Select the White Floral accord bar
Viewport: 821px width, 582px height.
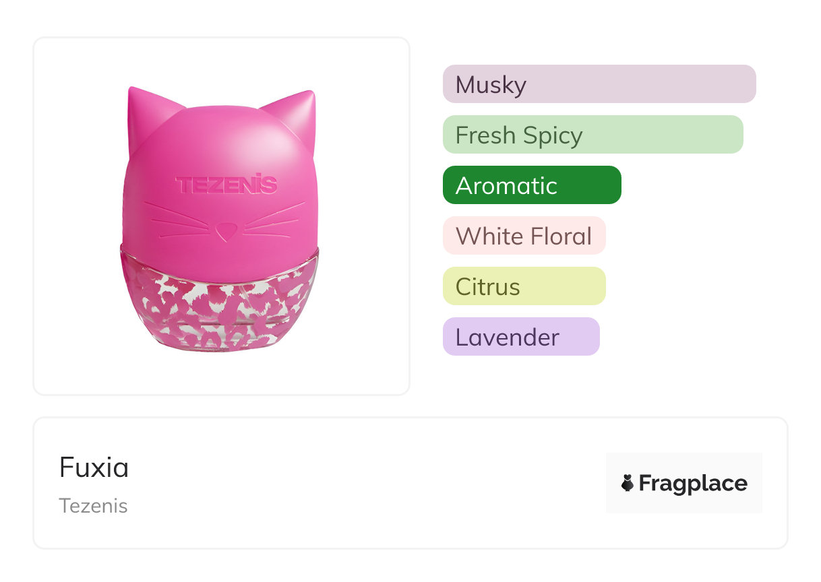tap(524, 236)
